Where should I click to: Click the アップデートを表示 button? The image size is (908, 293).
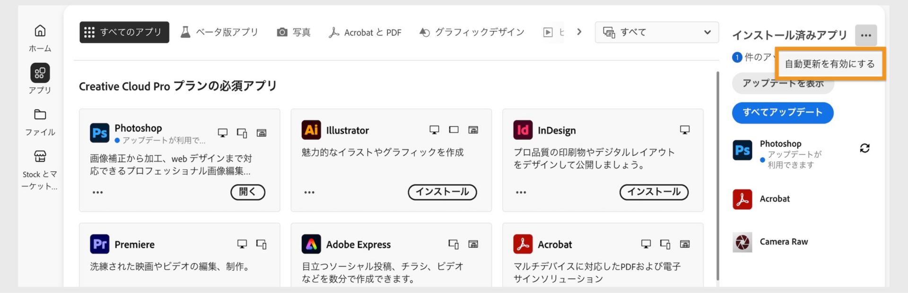783,84
